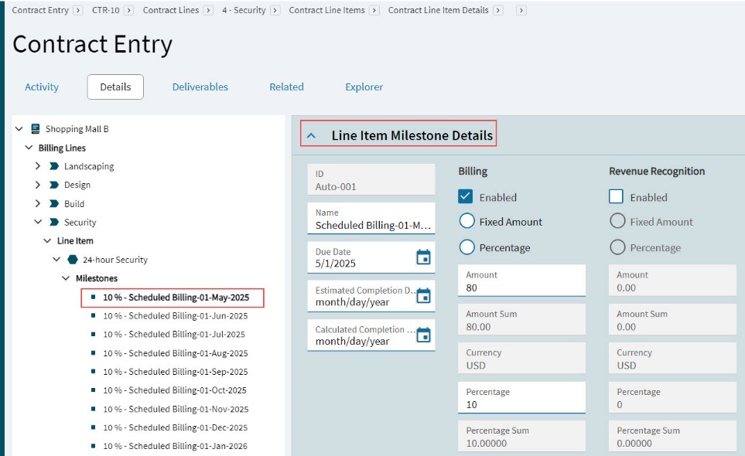Collapse the Billing Lines node

(x=29, y=148)
